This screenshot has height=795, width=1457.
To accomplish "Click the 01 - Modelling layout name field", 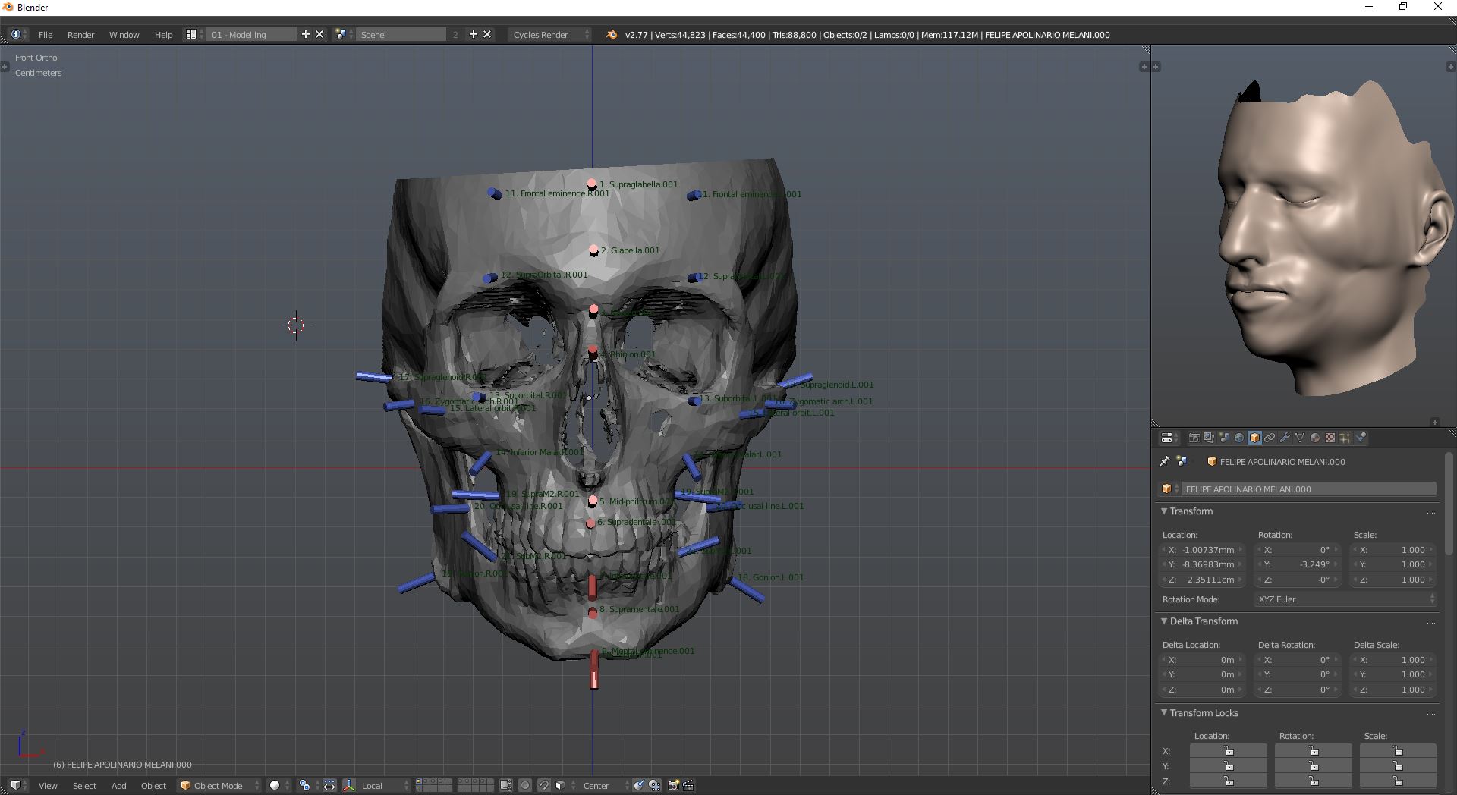I will tap(253, 35).
